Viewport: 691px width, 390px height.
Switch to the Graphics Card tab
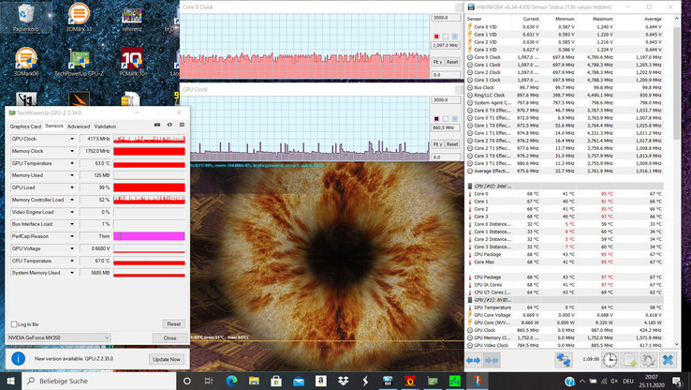(x=25, y=126)
